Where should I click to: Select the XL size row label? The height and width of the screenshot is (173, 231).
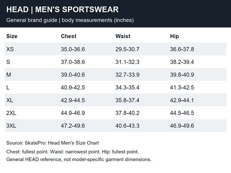pos(9,100)
